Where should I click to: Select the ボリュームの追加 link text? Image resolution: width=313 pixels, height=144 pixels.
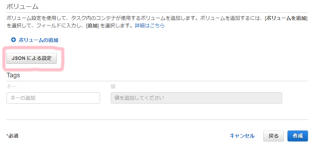point(38,40)
